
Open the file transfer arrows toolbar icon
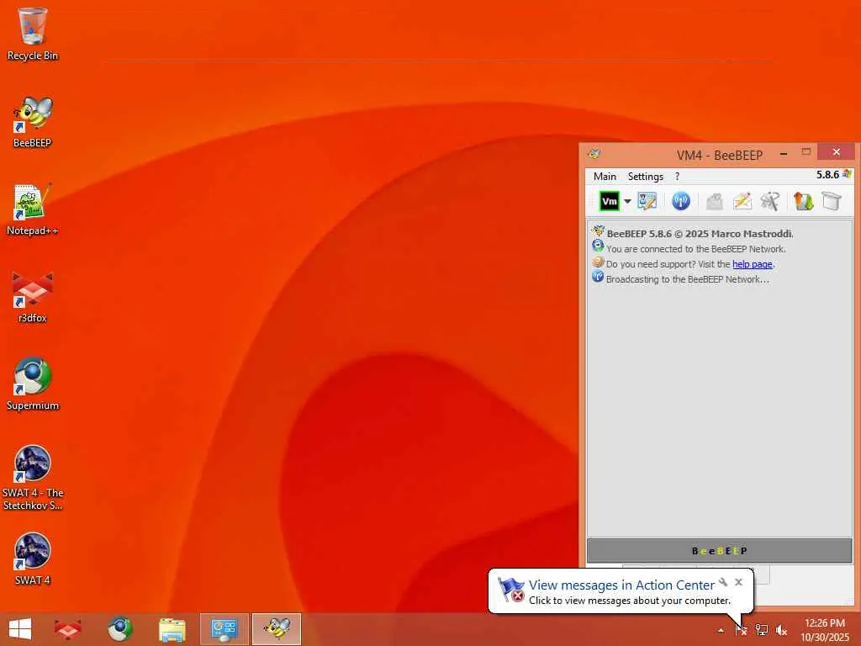coord(803,201)
